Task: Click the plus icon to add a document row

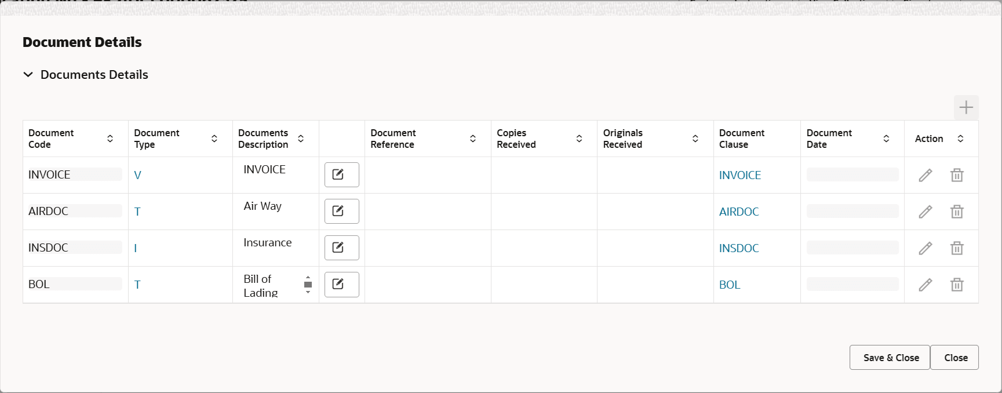Action: click(x=965, y=107)
